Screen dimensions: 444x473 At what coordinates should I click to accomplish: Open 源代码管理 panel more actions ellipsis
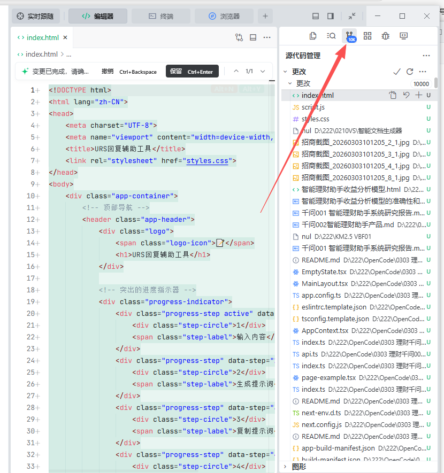pyautogui.click(x=426, y=56)
